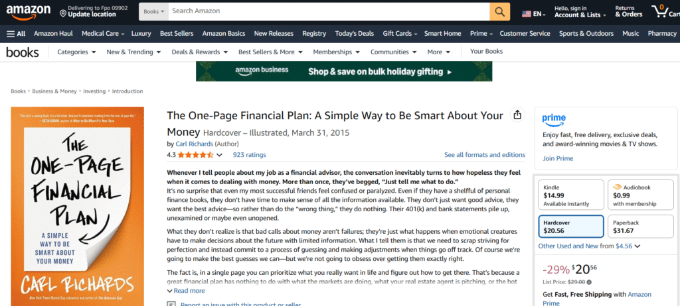Click the Amazon search input field

click(x=328, y=12)
